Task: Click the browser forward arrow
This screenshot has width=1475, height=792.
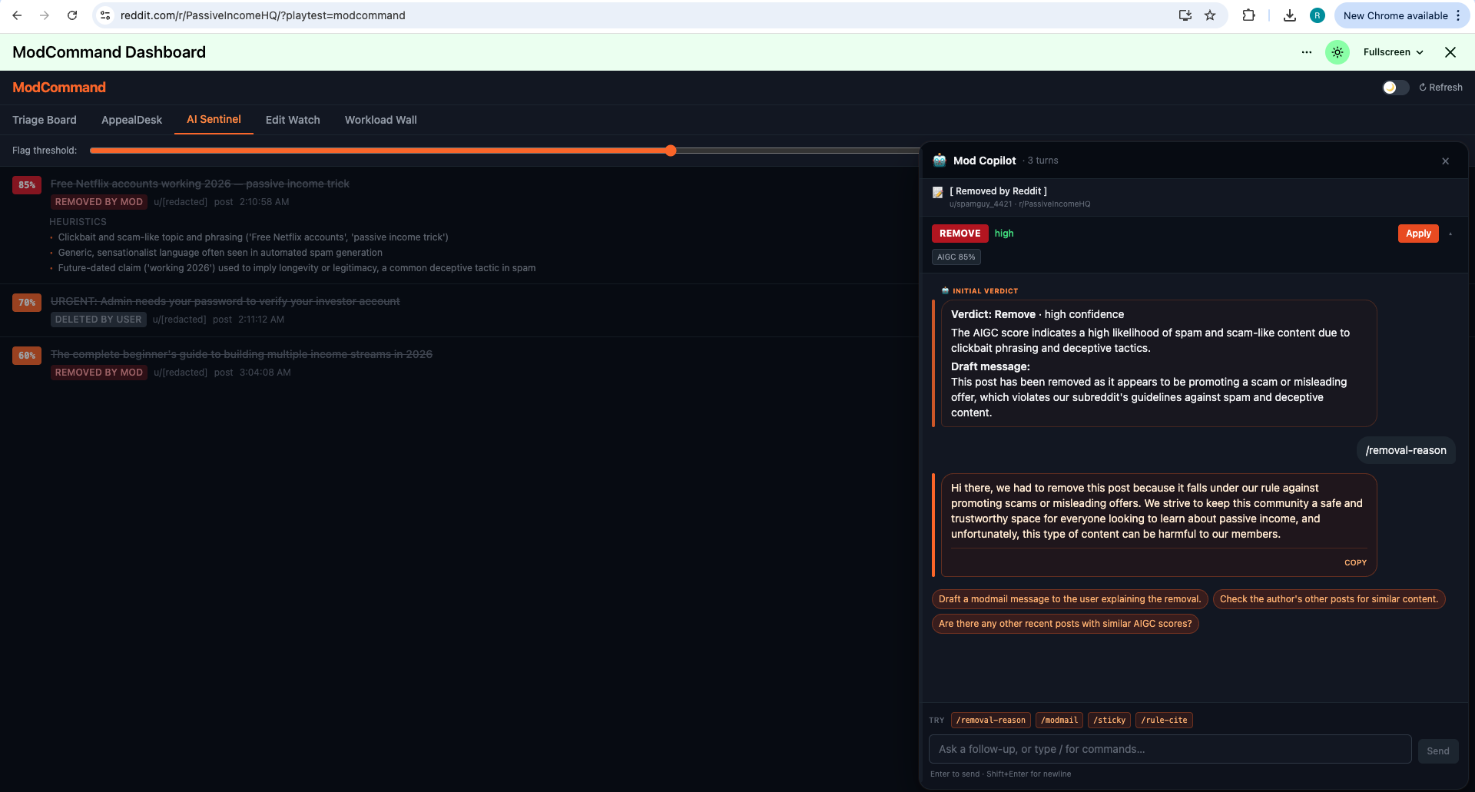Action: [x=45, y=15]
